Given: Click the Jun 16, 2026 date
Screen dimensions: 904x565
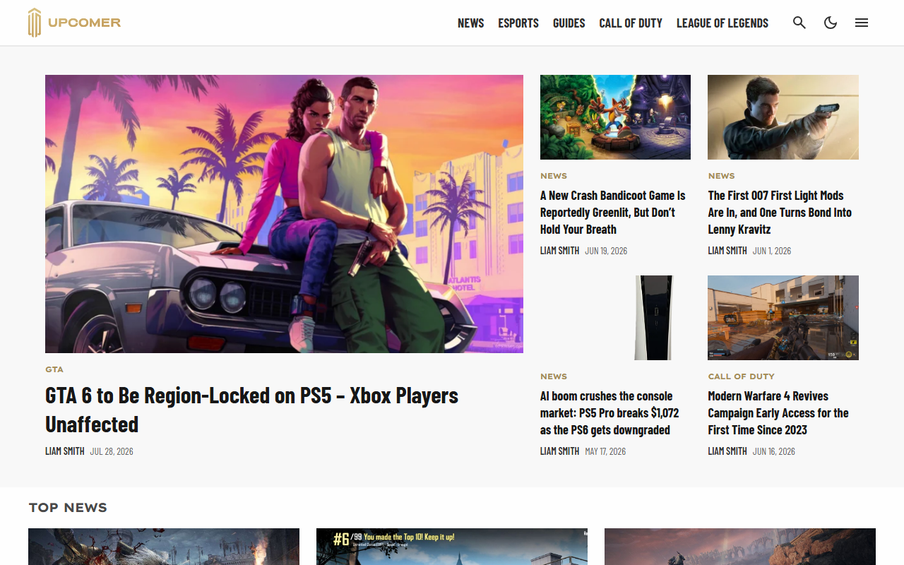Looking at the screenshot, I should pyautogui.click(x=774, y=451).
